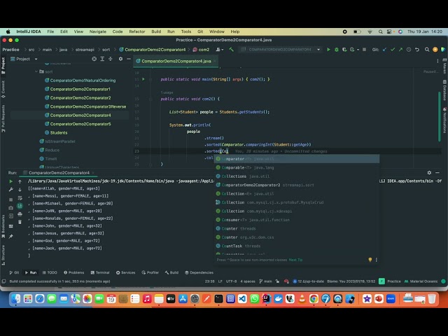Commit changes with Git checkmark icon

[393, 50]
